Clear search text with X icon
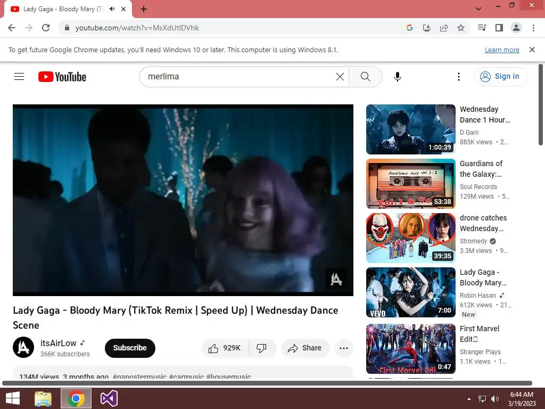 point(340,77)
